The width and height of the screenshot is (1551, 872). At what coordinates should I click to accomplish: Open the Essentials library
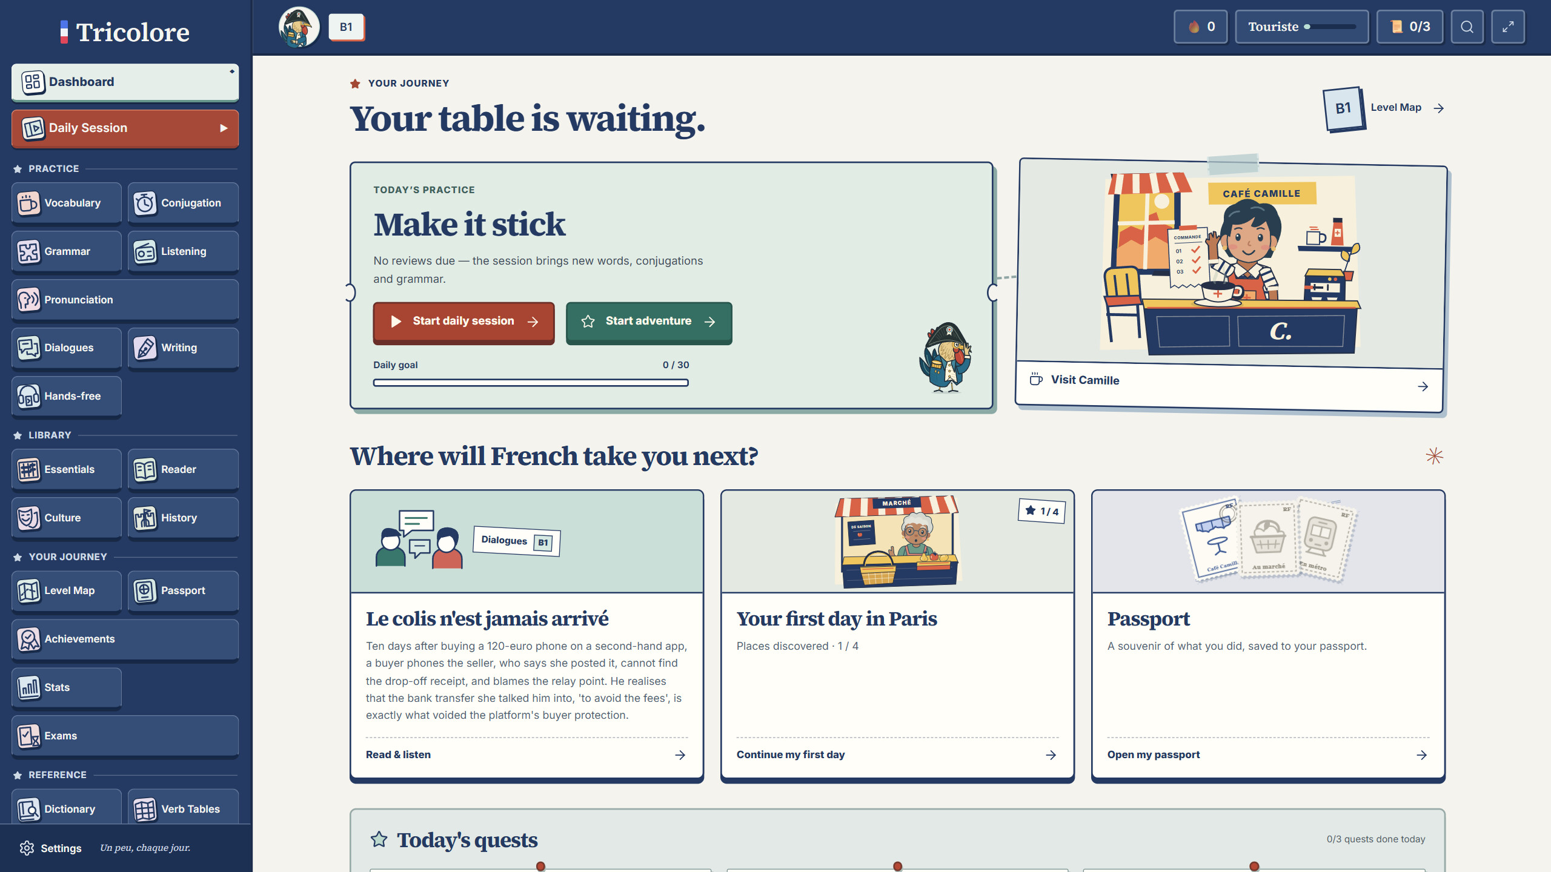[x=66, y=469]
